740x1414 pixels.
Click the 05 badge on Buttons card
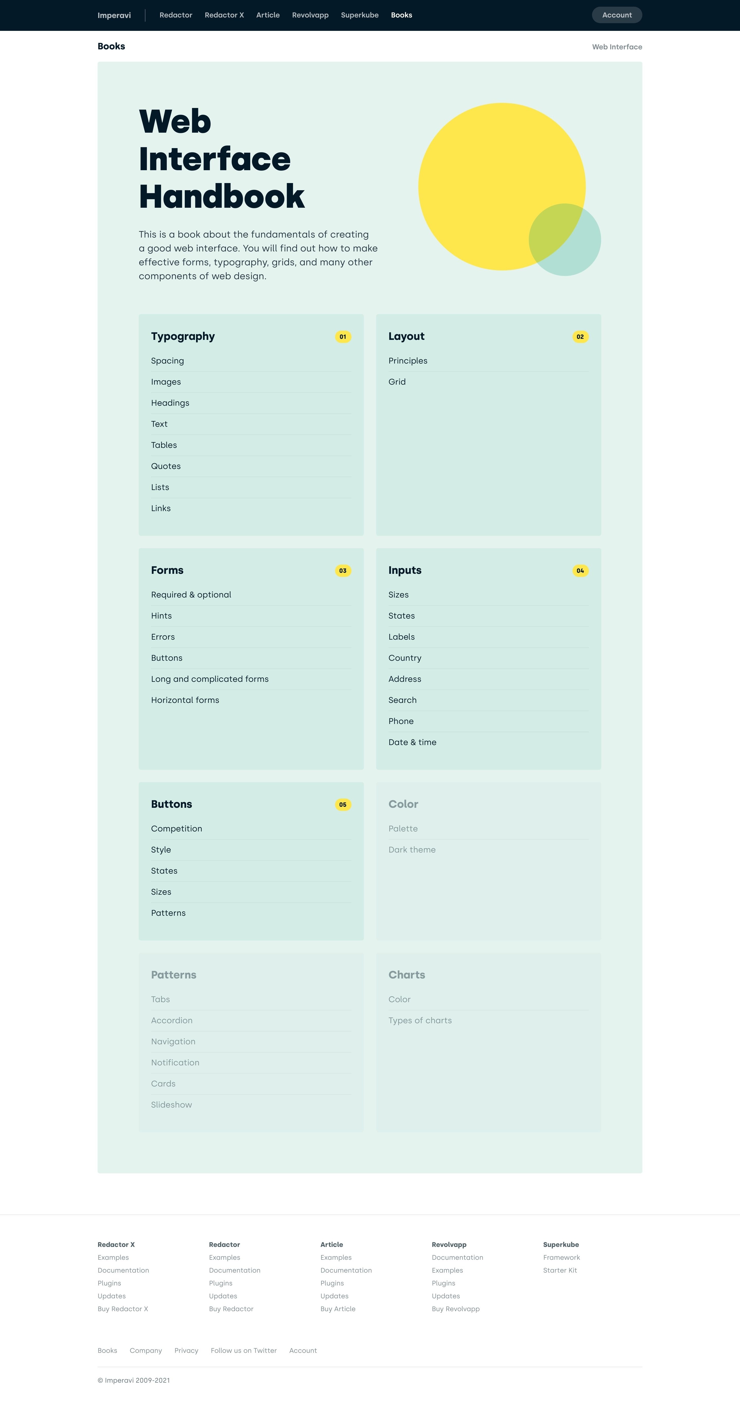[343, 804]
